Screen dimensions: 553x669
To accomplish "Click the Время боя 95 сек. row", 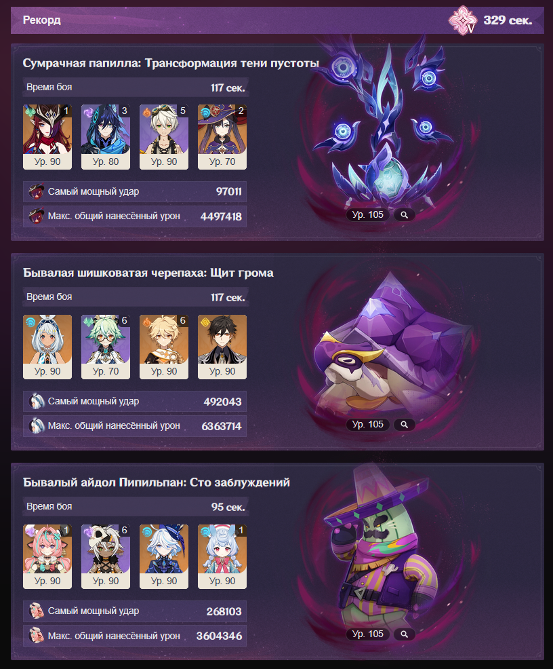I will pos(136,506).
